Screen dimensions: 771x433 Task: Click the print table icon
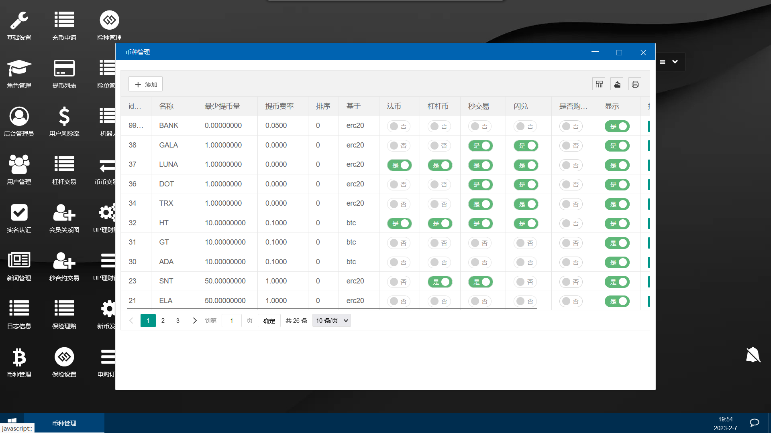(x=635, y=84)
